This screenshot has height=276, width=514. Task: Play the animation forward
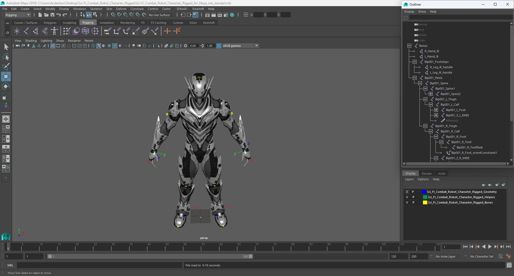pyautogui.click(x=490, y=247)
